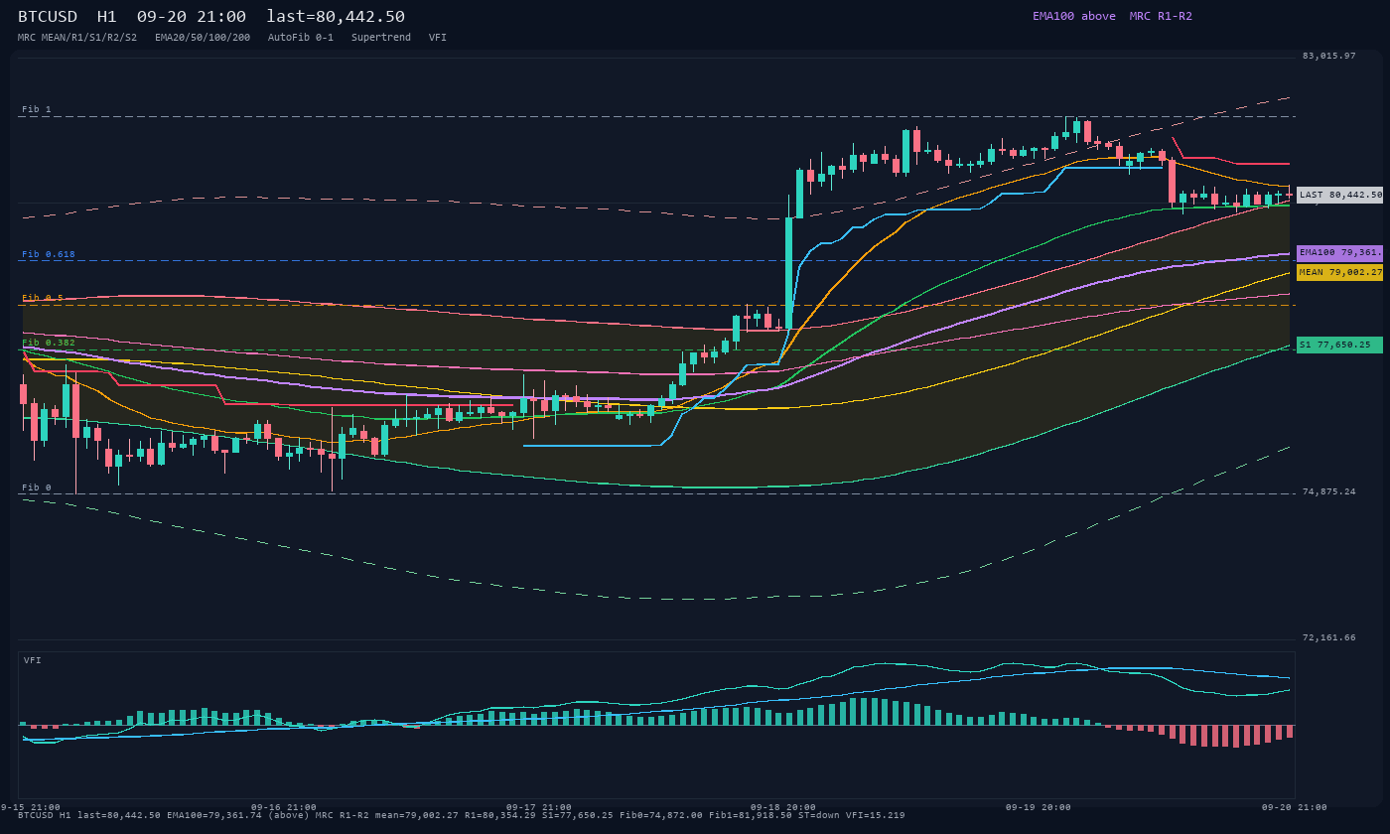The height and width of the screenshot is (834, 1390).
Task: Click the Supertrend indicator label
Action: 381,38
